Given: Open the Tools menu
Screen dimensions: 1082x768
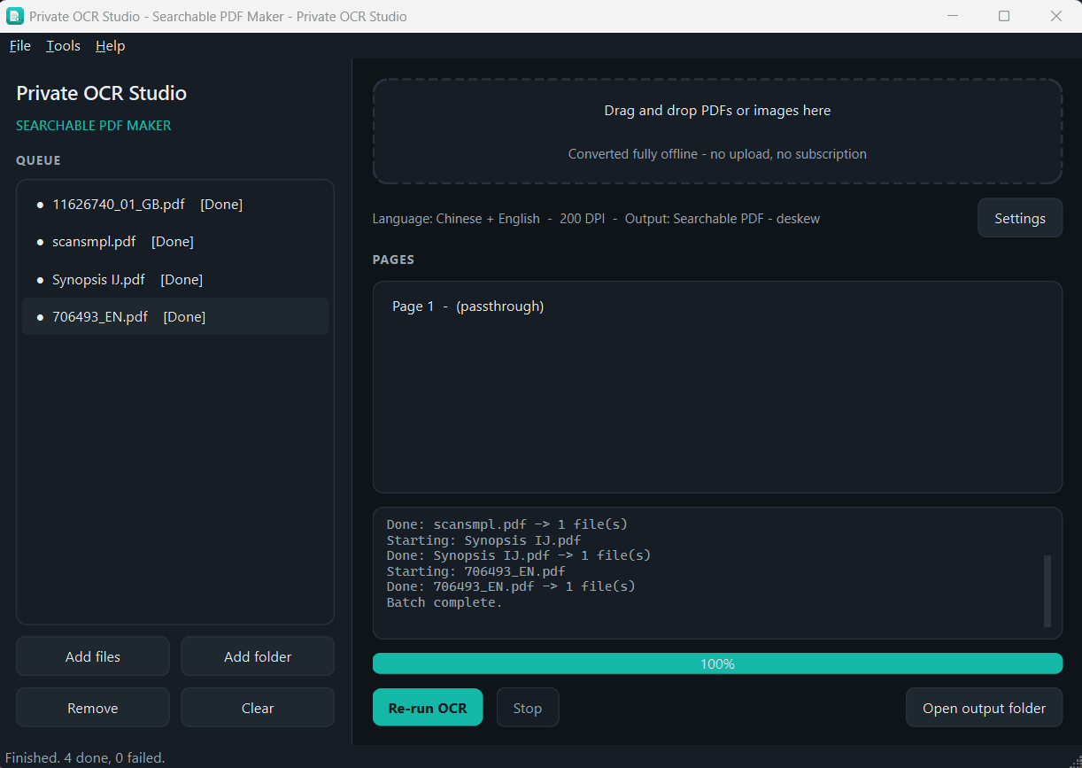Looking at the screenshot, I should (64, 46).
